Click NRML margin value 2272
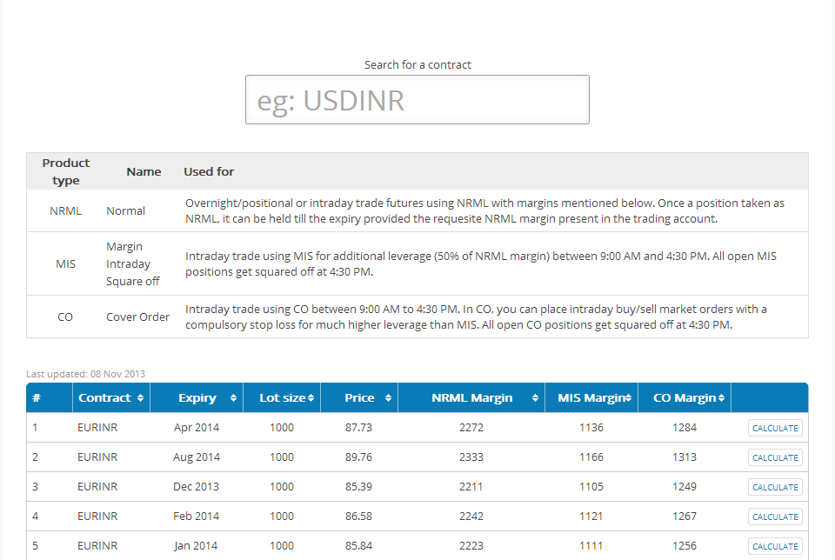835x560 pixels. click(471, 428)
